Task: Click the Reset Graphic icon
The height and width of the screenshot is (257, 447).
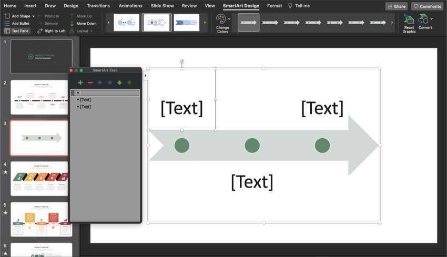Action: pyautogui.click(x=409, y=20)
